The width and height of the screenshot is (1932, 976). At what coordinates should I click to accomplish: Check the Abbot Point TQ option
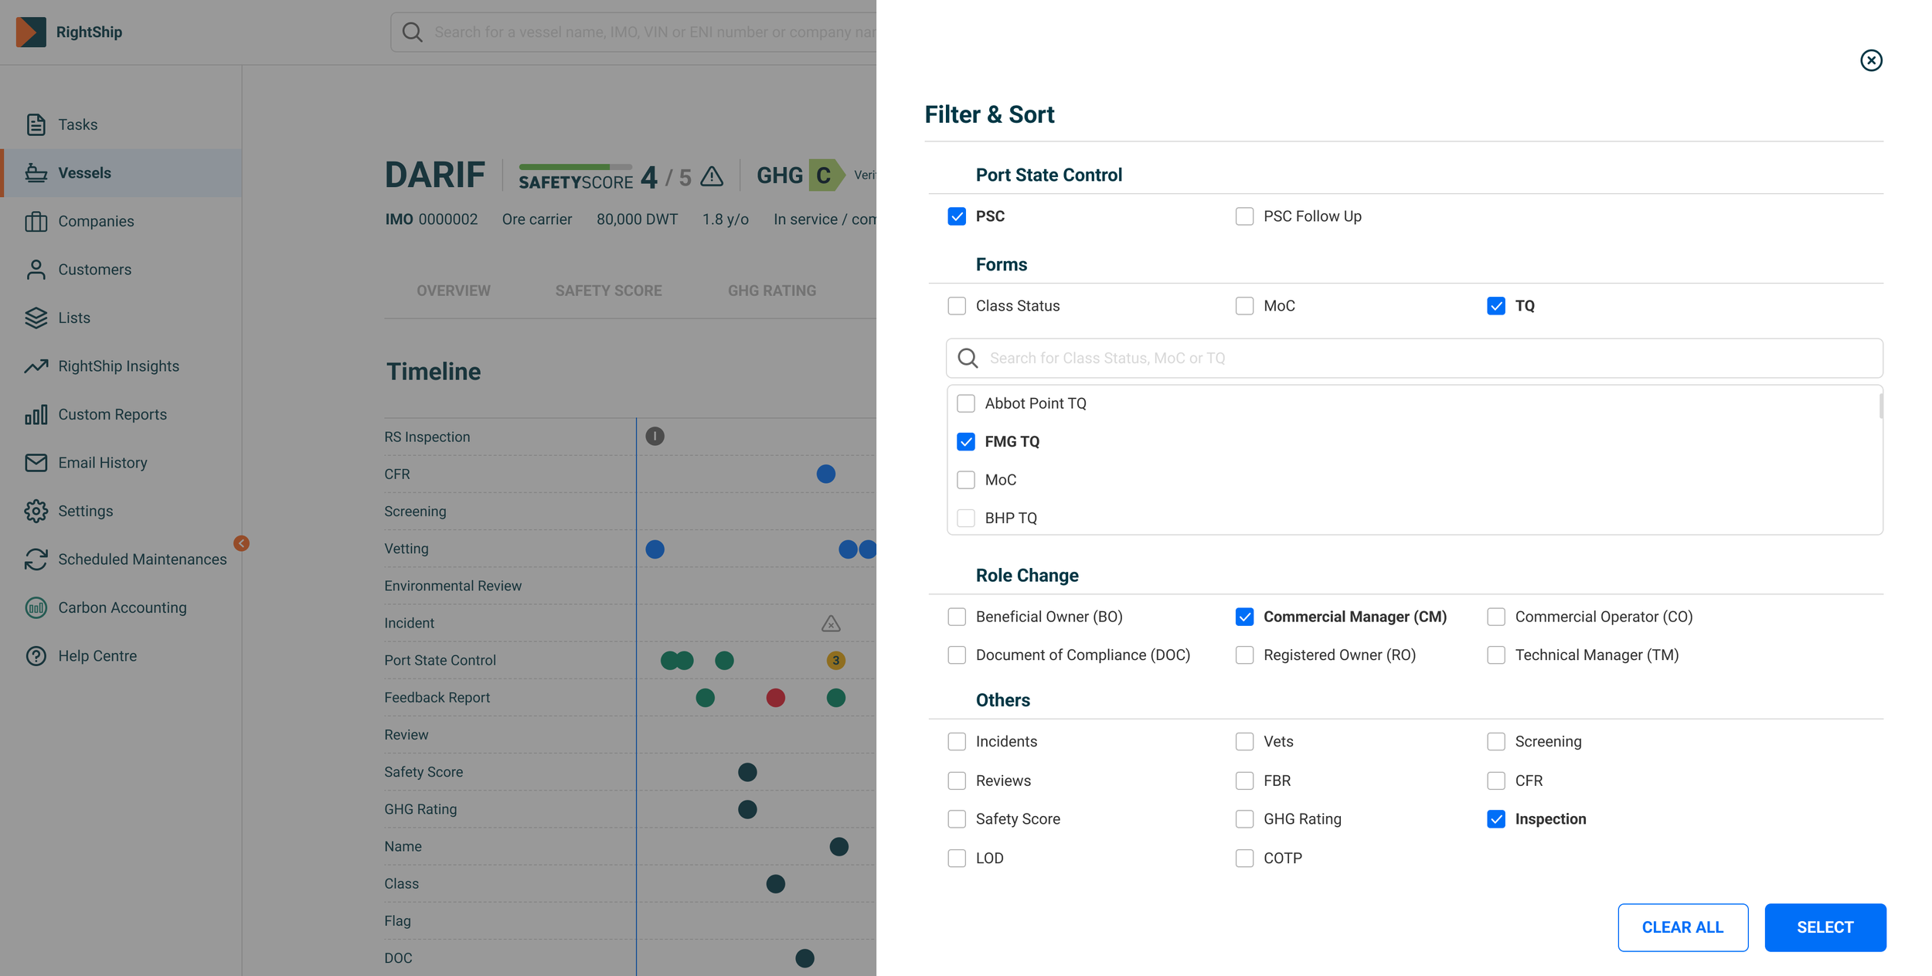click(x=966, y=403)
